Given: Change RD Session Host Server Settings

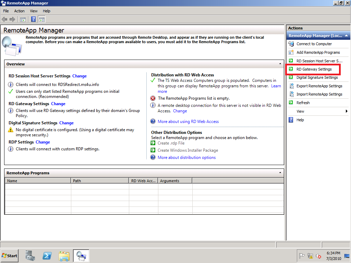Looking at the screenshot, I should [x=79, y=76].
